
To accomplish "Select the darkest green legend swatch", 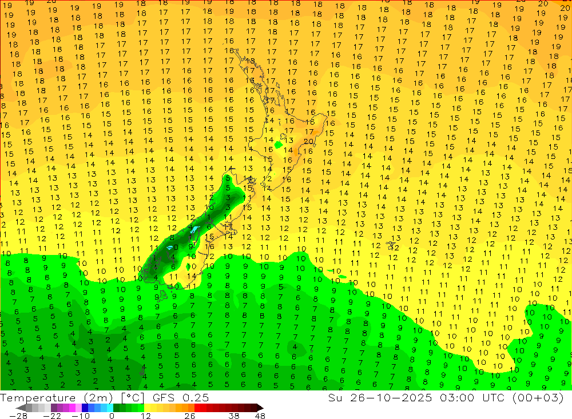I will pos(116,408).
